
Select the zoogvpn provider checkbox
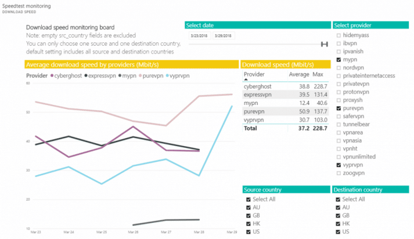pos(339,173)
